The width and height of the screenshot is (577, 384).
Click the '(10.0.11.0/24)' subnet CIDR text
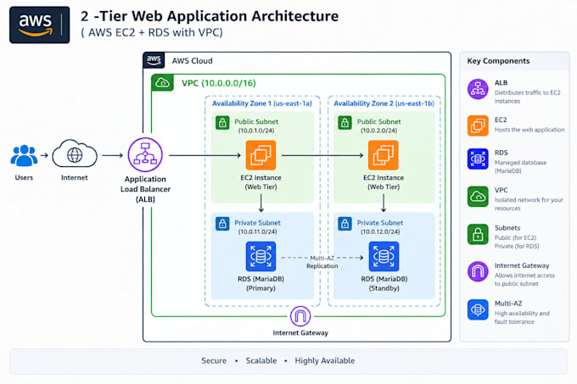pyautogui.click(x=257, y=231)
